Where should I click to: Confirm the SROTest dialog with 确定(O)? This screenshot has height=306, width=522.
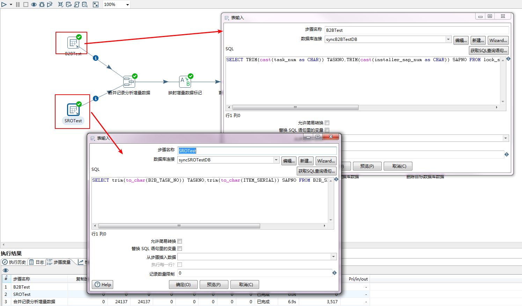point(183,284)
